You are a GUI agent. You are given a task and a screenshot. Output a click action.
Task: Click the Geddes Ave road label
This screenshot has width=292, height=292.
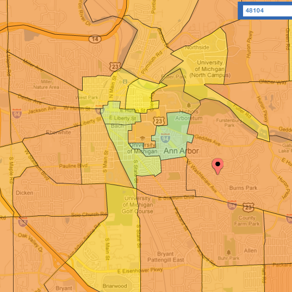pos(208,140)
